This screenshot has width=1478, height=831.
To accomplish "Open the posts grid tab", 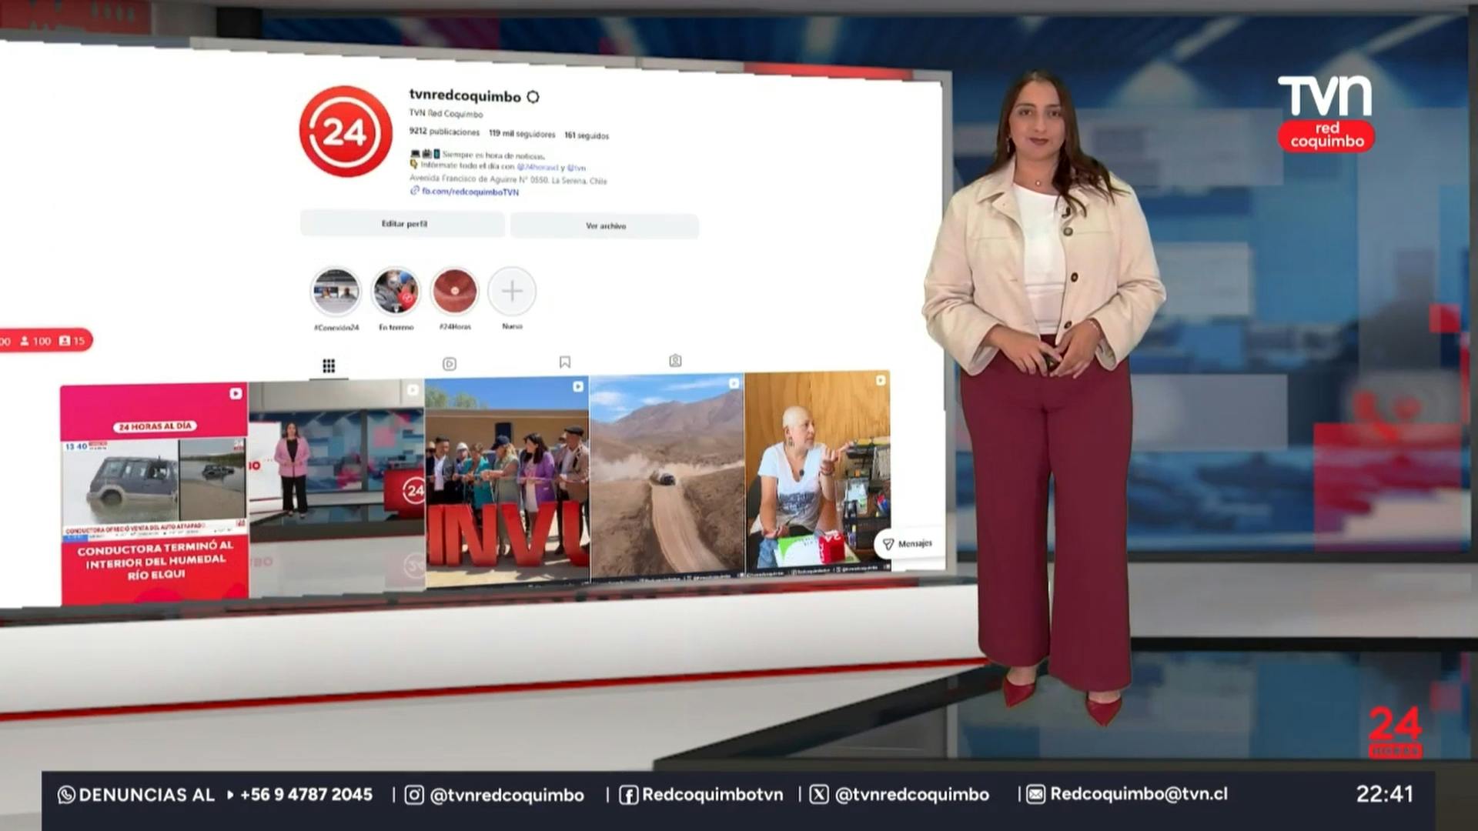I will click(329, 365).
